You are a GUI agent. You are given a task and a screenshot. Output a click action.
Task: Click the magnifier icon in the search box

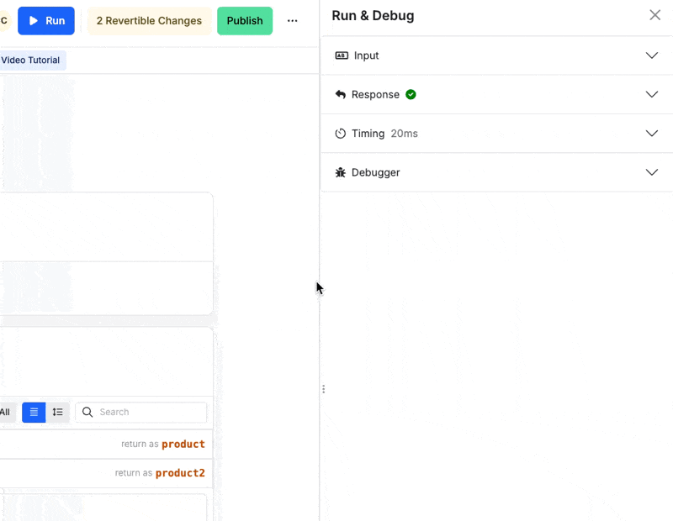87,412
